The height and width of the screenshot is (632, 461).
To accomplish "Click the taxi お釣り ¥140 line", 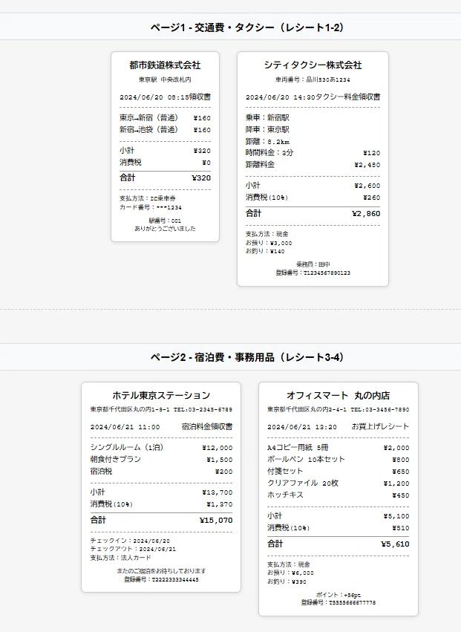I will point(265,251).
